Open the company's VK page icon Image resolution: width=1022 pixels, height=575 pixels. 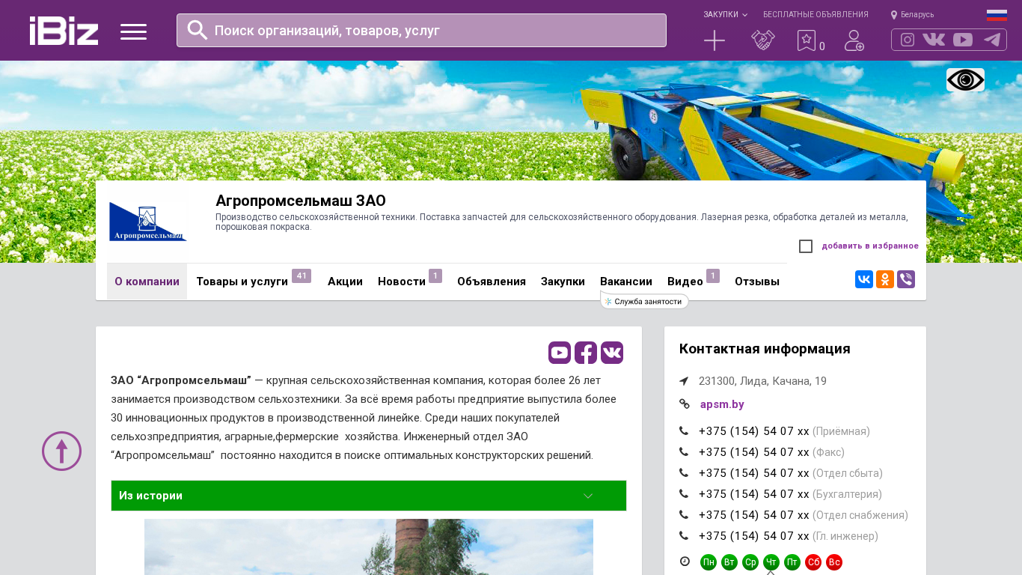612,353
